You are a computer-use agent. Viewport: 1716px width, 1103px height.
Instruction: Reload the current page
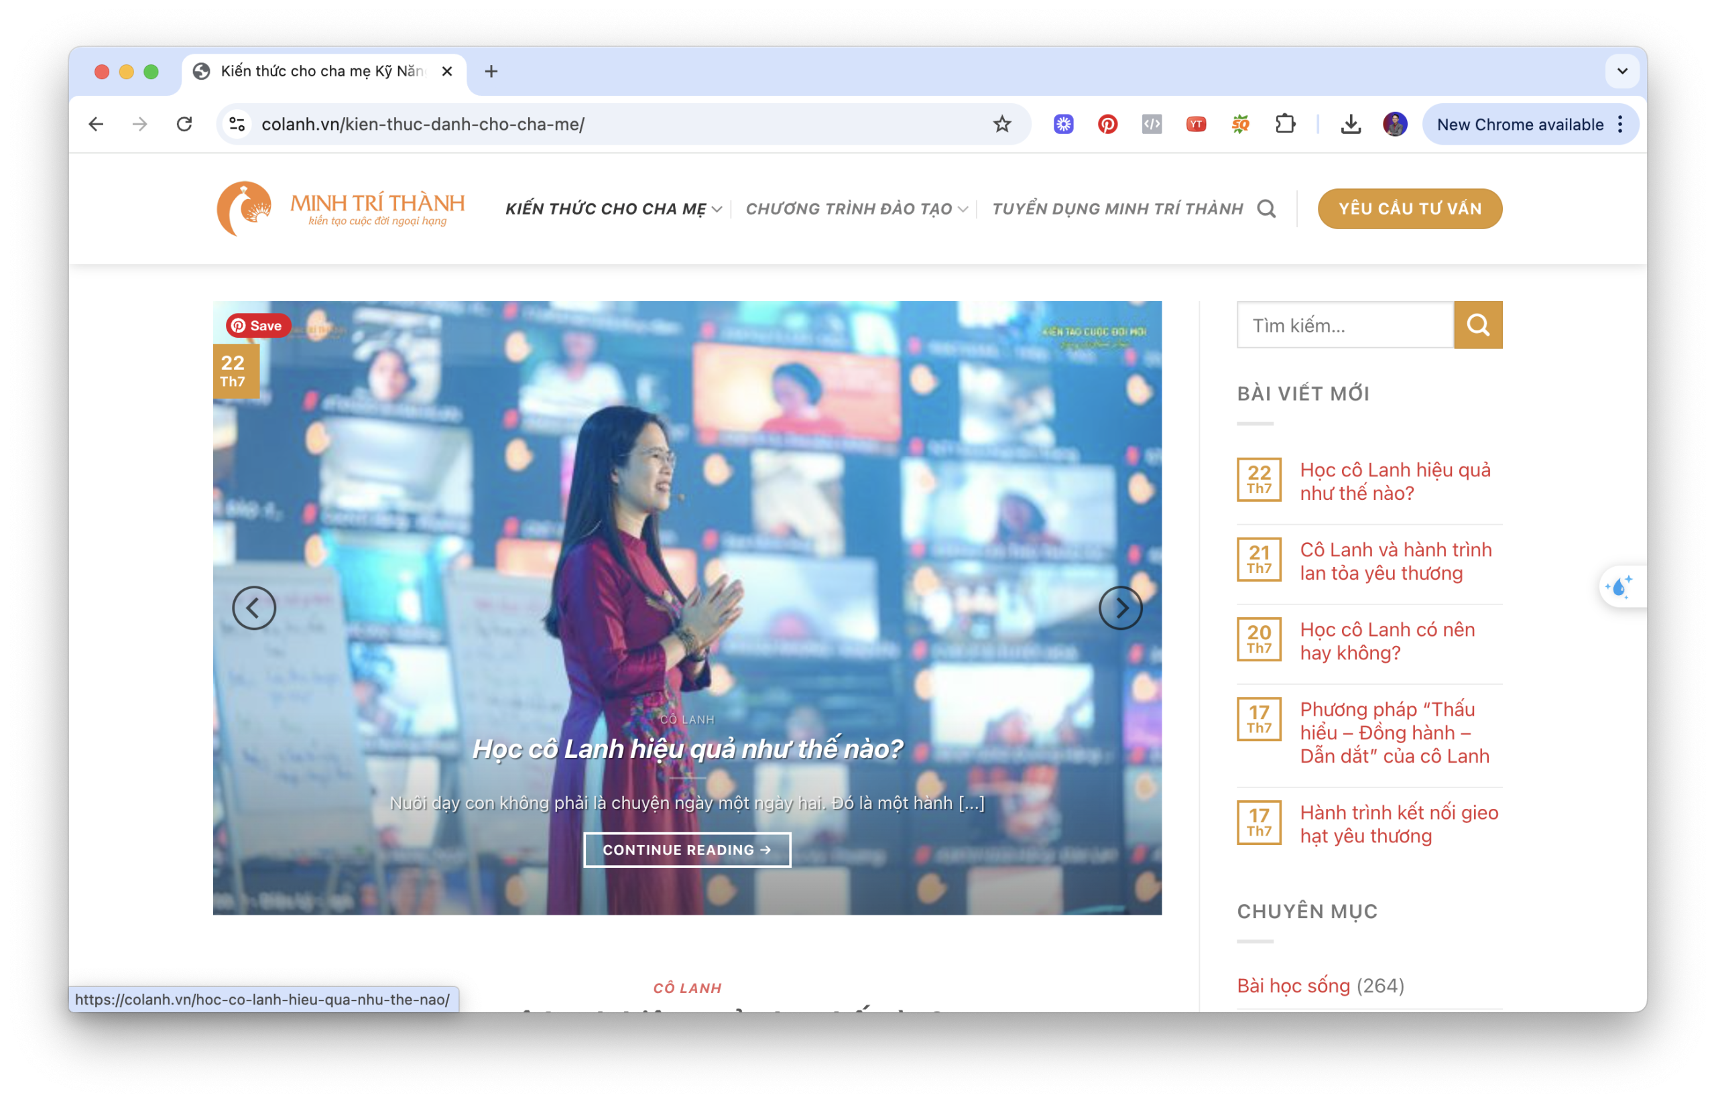click(184, 124)
